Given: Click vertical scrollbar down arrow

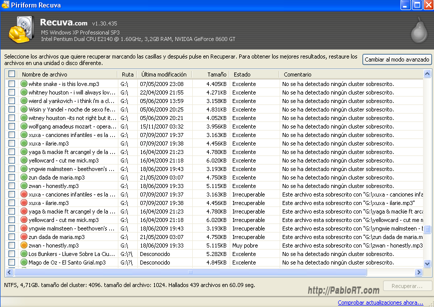Looking at the screenshot, I should pyautogui.click(x=427, y=263).
